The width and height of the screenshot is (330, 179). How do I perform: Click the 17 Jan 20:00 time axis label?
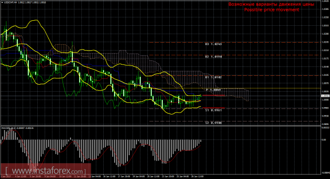click(x=124, y=177)
